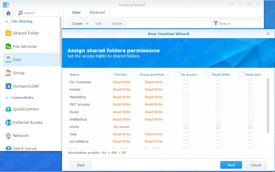Focus the user list Search field
Image resolution: width=275 pixels, height=172 pixels.
(x=236, y=23)
